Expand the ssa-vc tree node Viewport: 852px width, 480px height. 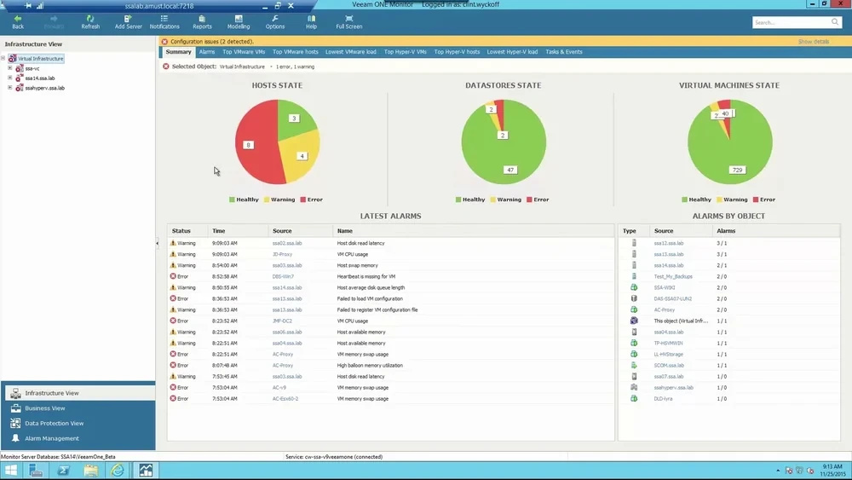[x=9, y=68]
